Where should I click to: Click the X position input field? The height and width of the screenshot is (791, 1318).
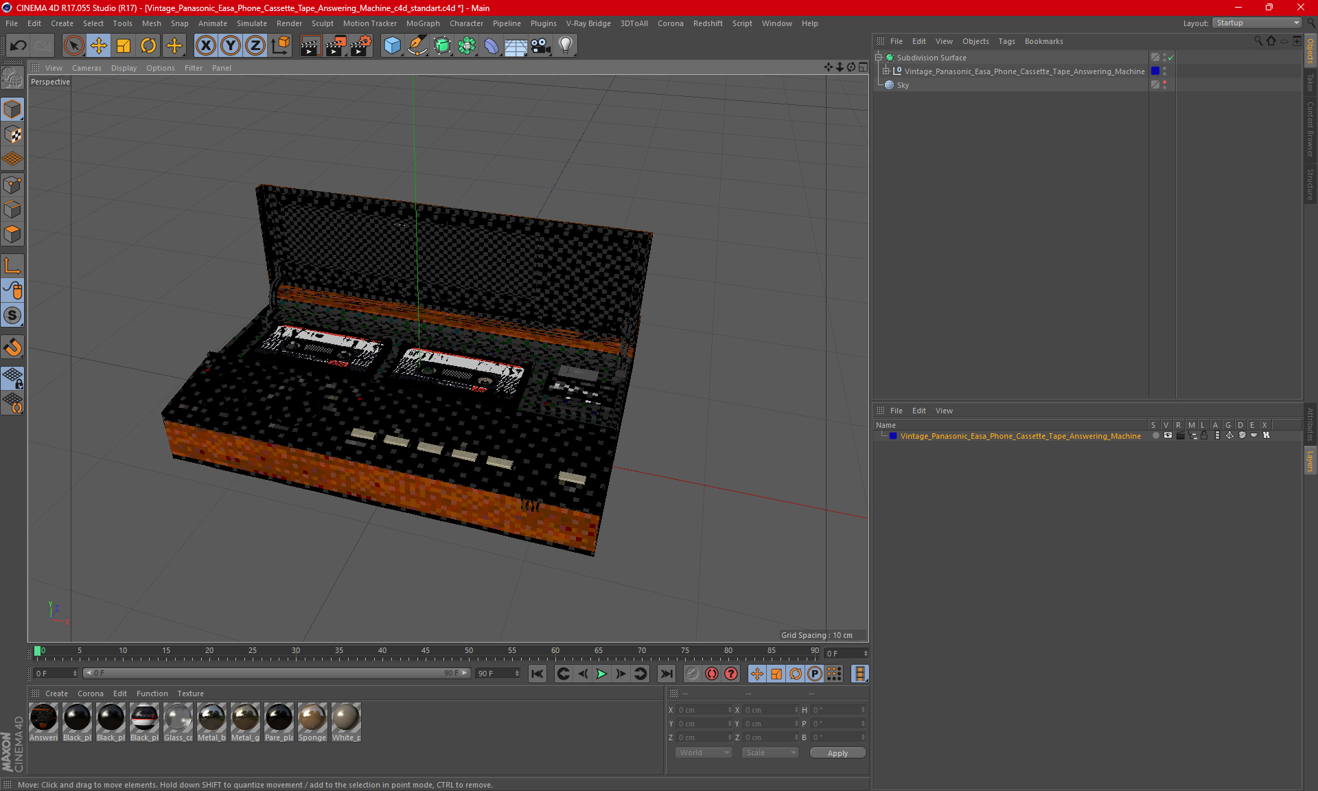tap(704, 710)
